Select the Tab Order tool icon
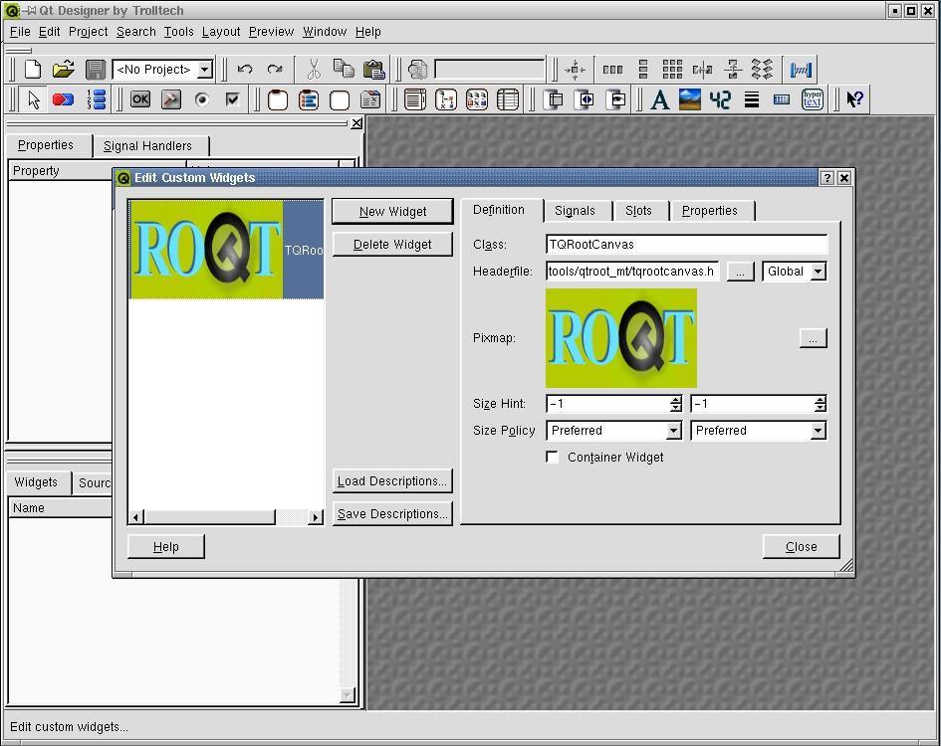 [97, 99]
